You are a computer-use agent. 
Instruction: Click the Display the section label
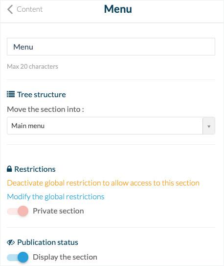(65, 257)
